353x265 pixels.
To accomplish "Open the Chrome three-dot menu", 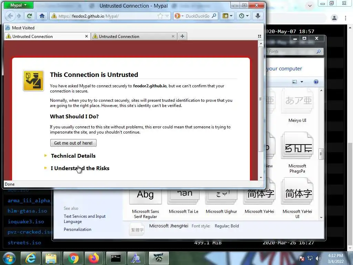I will (345, 18).
